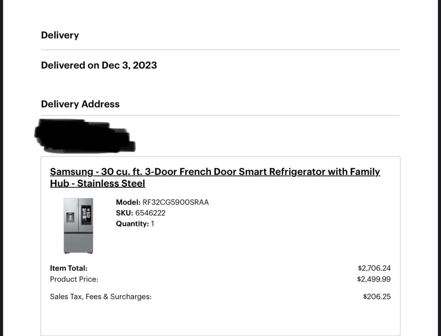Click the Model label

coord(128,202)
